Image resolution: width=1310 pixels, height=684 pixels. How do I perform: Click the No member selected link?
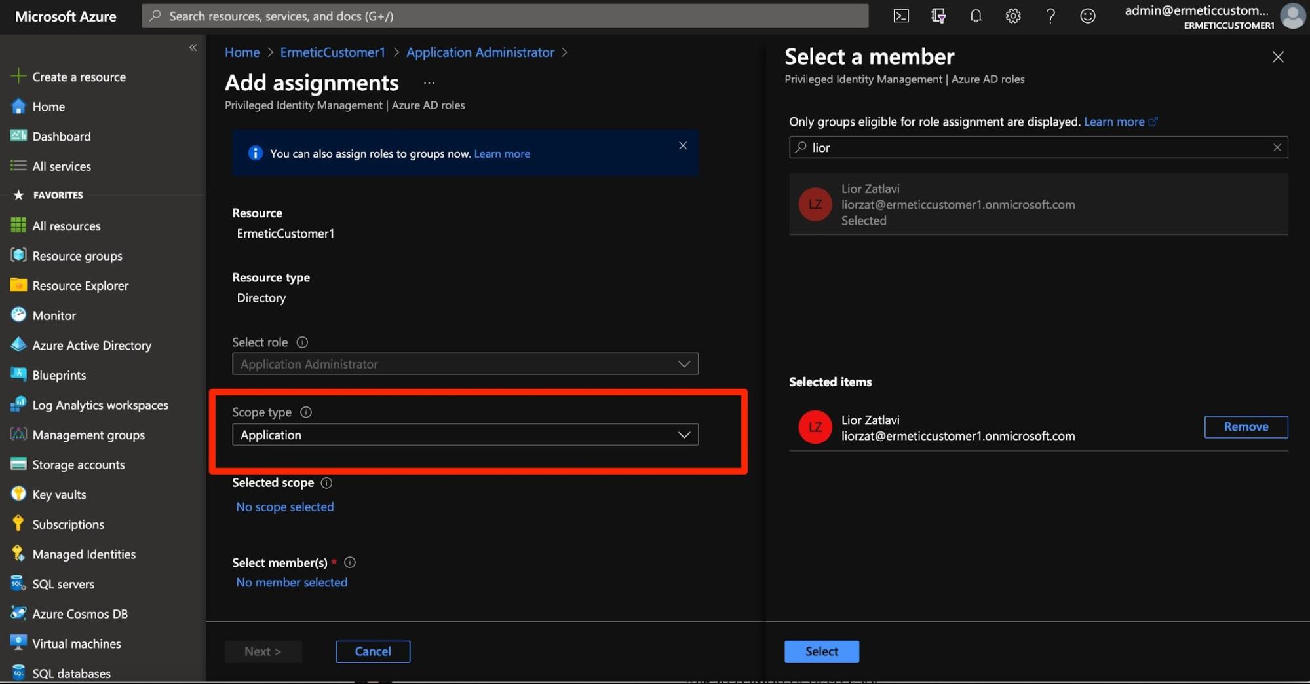click(292, 582)
